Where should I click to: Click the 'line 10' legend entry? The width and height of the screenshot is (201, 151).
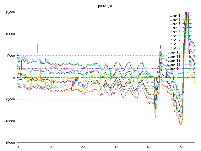click(x=174, y=52)
